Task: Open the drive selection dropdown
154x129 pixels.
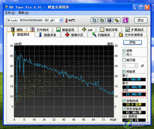Action: pos(61,20)
